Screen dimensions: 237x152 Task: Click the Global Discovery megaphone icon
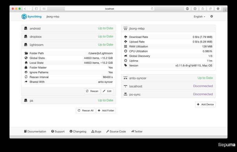[126, 56]
